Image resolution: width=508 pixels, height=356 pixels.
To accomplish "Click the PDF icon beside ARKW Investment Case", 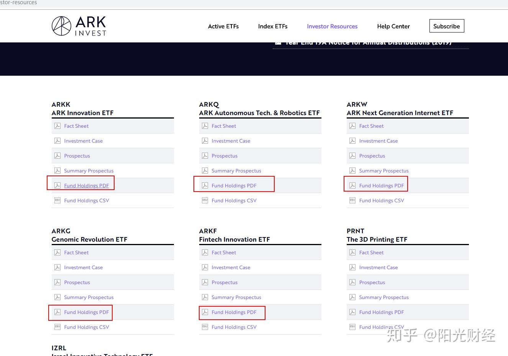I will pyautogui.click(x=352, y=140).
